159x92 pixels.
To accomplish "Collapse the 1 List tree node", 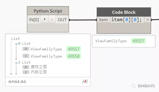I will pos(16,63).
